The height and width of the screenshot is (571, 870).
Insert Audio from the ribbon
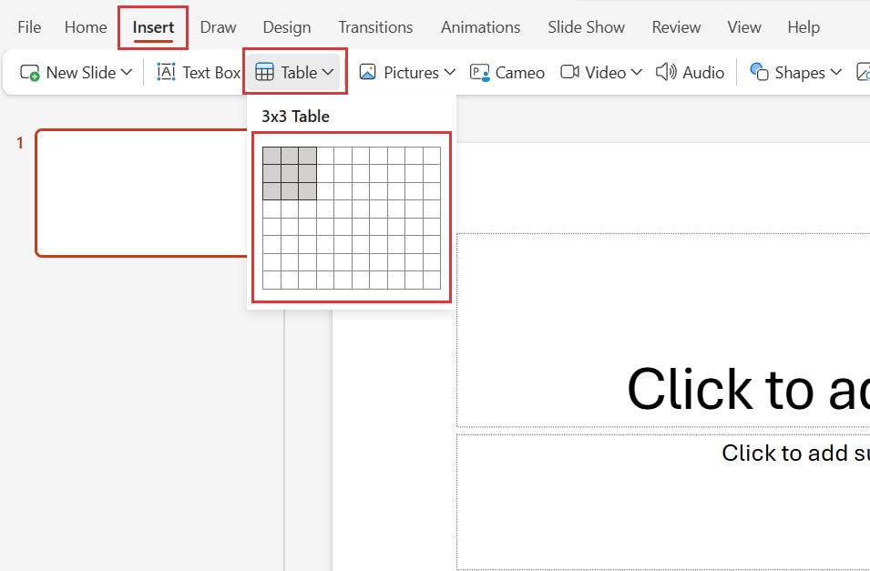(x=690, y=73)
